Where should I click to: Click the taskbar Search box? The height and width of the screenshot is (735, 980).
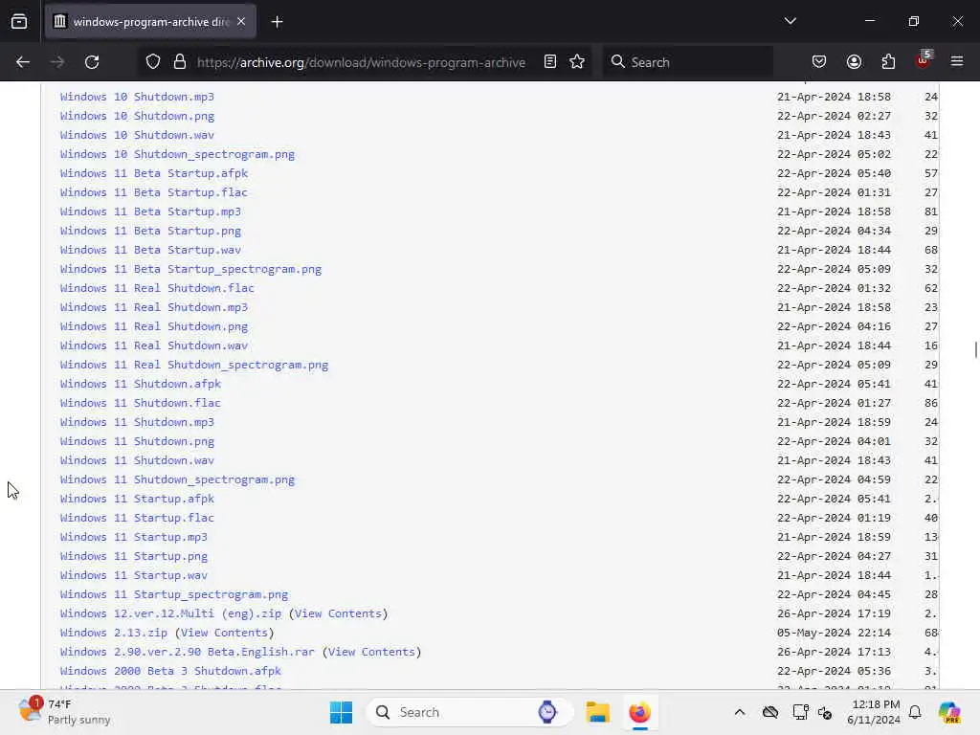point(470,712)
